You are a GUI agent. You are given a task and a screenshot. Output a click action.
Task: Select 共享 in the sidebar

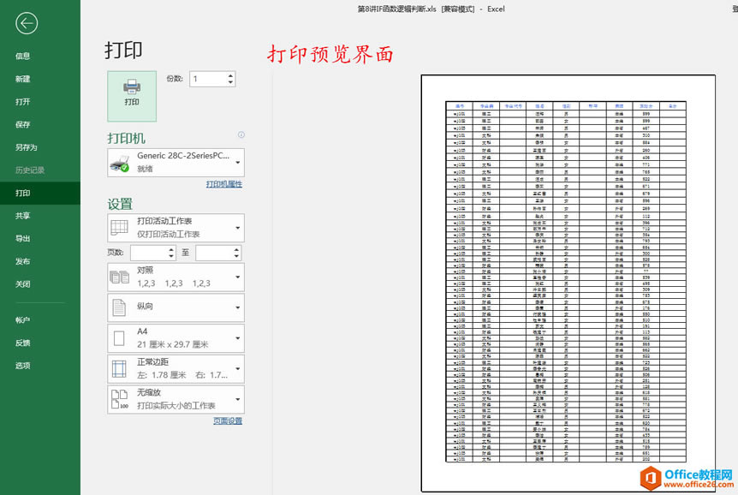tap(40, 216)
